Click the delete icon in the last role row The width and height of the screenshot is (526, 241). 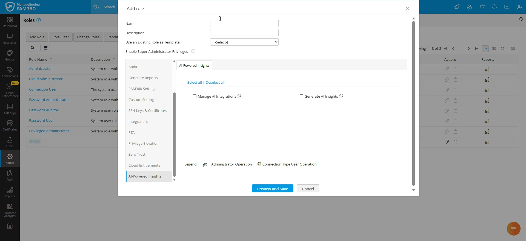[455, 142]
